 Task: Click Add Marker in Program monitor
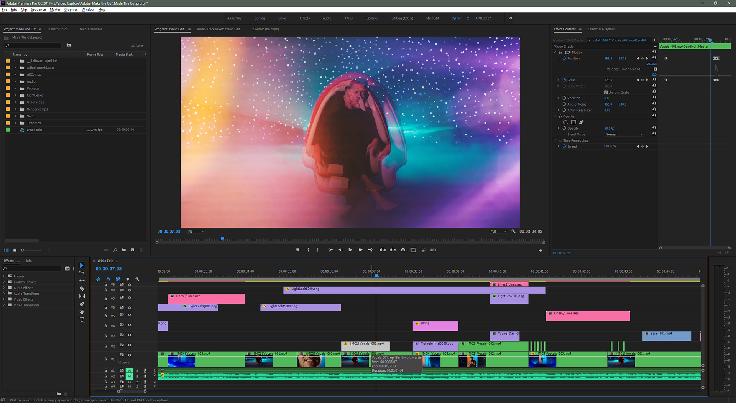[297, 250]
